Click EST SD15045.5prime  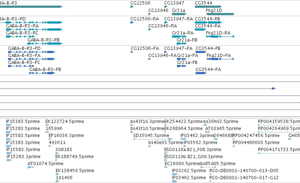[151, 136]
